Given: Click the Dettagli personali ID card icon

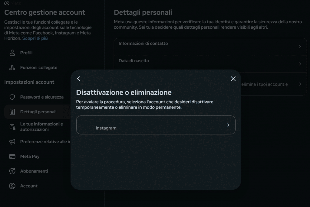Looking at the screenshot, I should point(12,112).
